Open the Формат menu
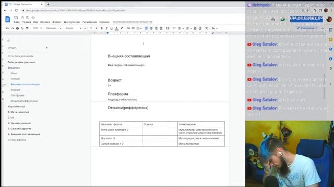Screen dimensions: 334x187 (x=57, y=22)
